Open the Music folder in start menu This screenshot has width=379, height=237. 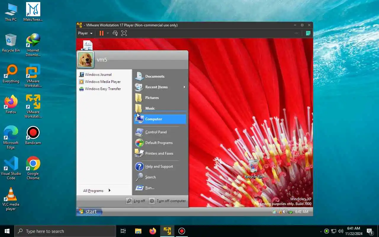[160, 108]
